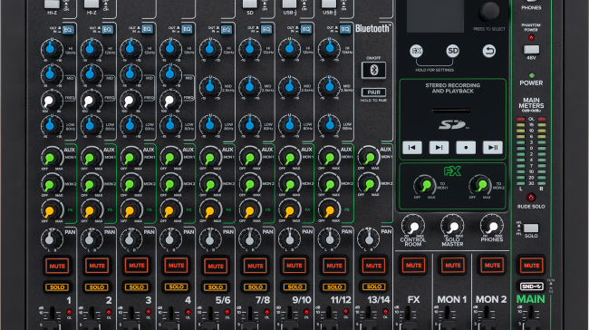Tap the round SD button below the display
589x330 pixels.
pyautogui.click(x=453, y=51)
